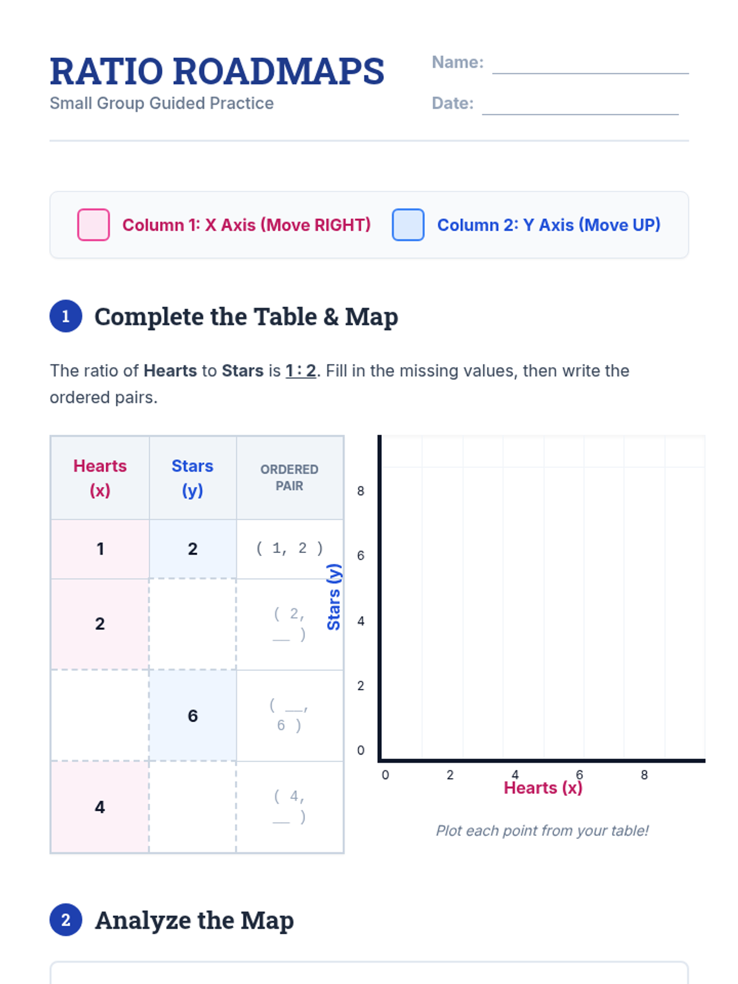Click the Stars (y) table column header
Image resolution: width=738 pixels, height=984 pixels.
coord(192,478)
